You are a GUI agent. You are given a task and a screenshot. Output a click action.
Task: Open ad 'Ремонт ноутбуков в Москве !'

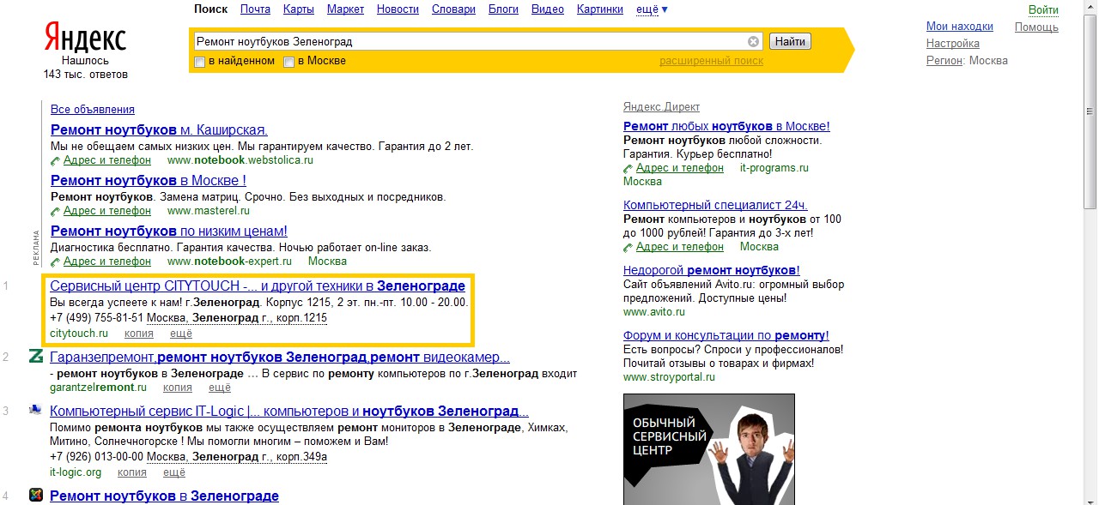[x=149, y=181]
